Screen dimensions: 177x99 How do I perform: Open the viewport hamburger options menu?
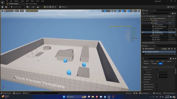(x=2, y=11)
